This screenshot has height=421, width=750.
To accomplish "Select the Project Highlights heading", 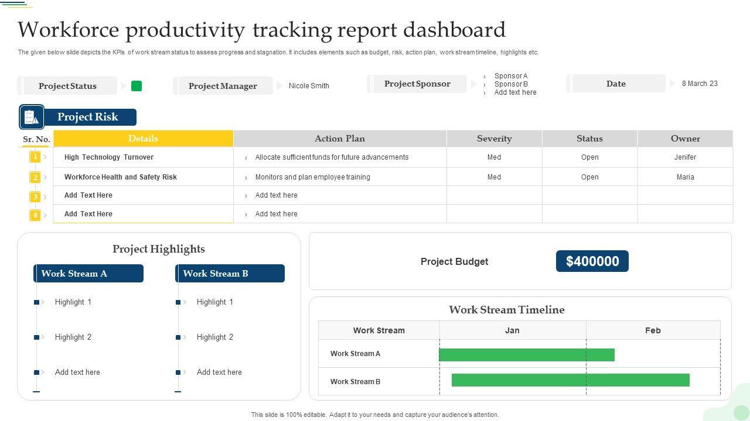I will click(x=159, y=249).
